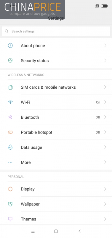Image resolution: width=112 pixels, height=238 pixels.
Task: Open the Data usage entry
Action: pyautogui.click(x=56, y=147)
